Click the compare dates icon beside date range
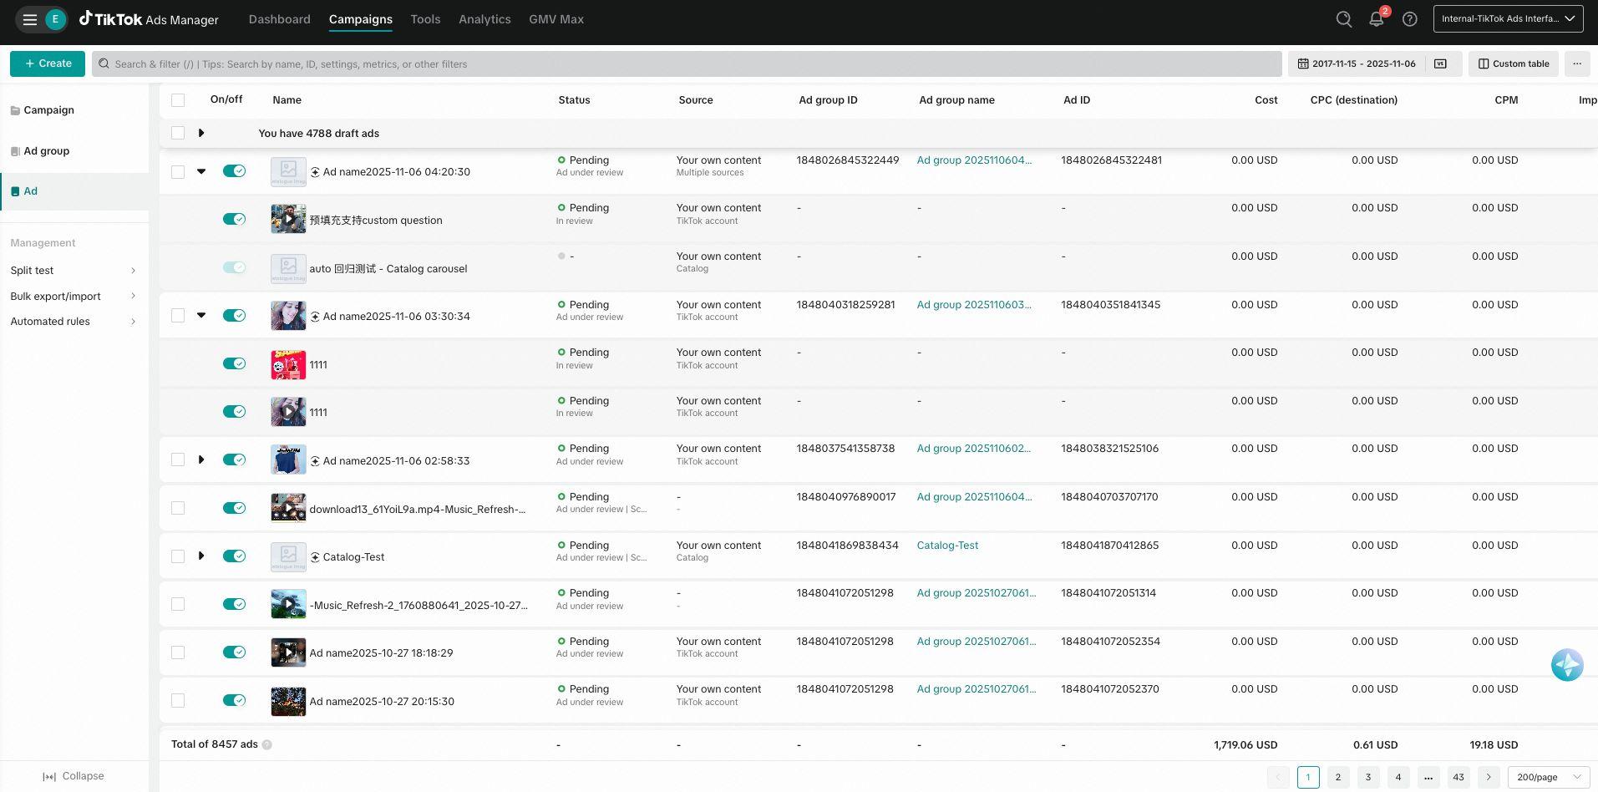The width and height of the screenshot is (1598, 792). click(1440, 63)
